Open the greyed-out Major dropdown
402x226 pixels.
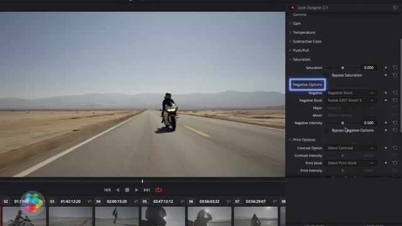point(350,108)
